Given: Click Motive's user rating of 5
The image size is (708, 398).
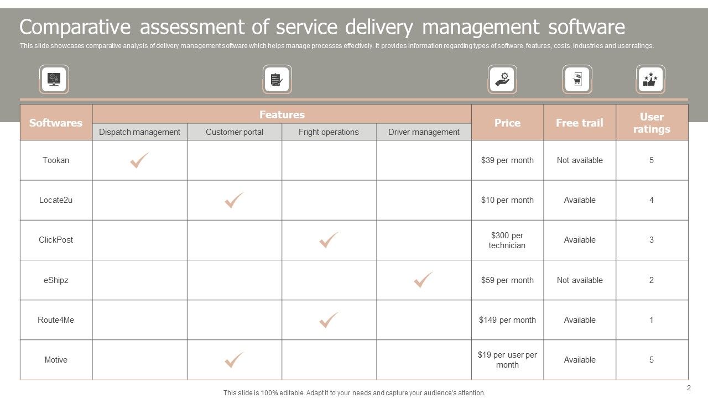Looking at the screenshot, I should point(652,360).
